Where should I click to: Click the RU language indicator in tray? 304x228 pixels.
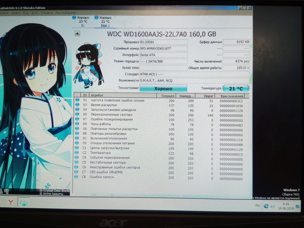point(258,205)
